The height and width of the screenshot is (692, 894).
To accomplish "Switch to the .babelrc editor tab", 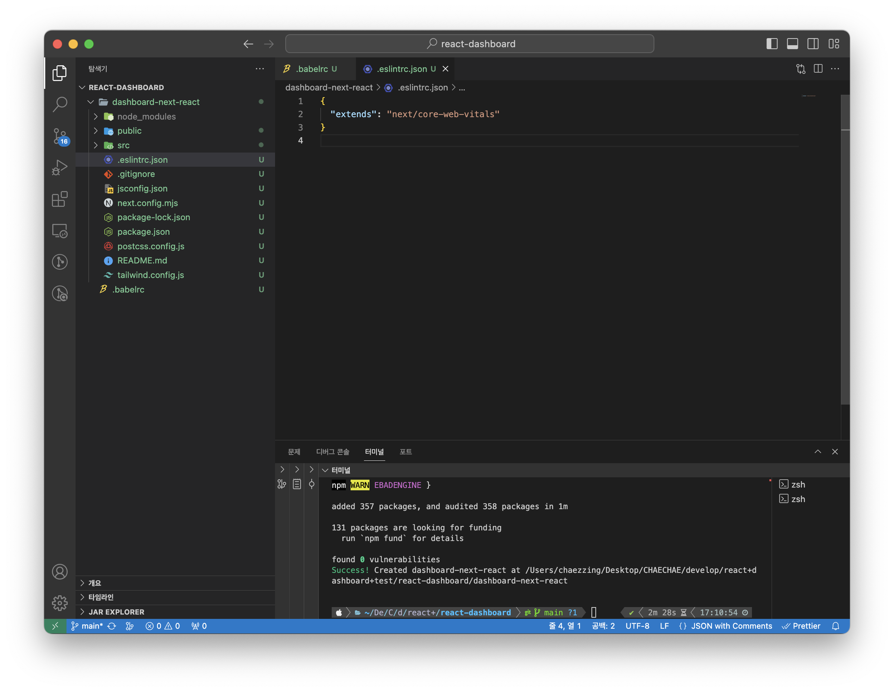I will pos(312,69).
